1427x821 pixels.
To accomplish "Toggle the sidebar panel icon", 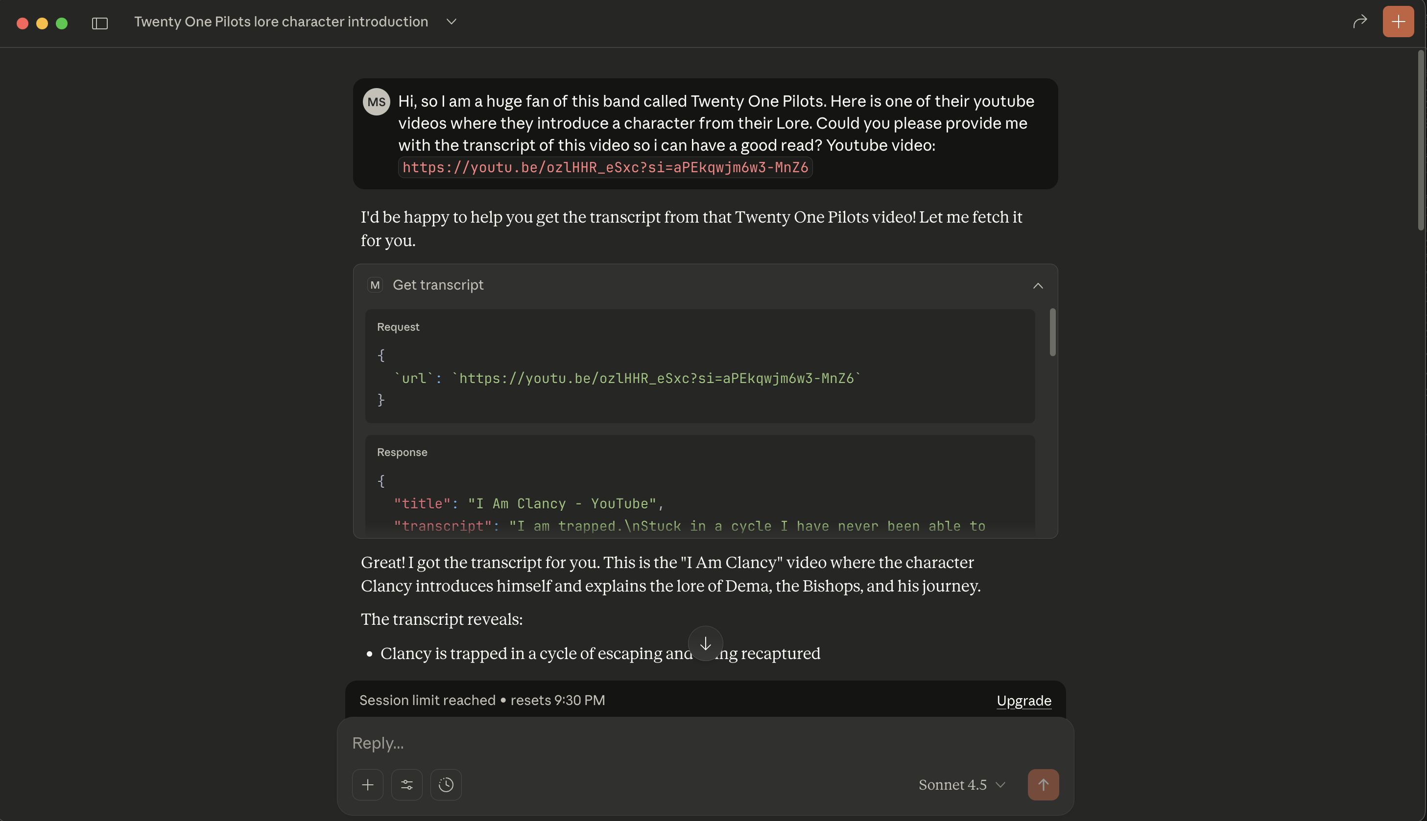I will pyautogui.click(x=100, y=23).
